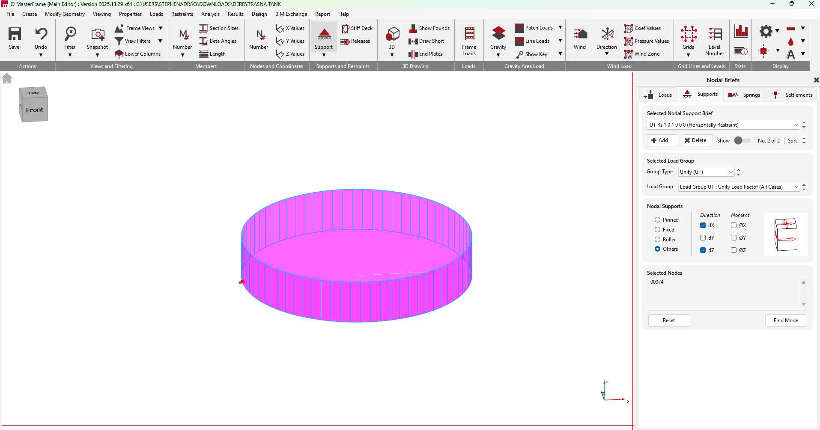Click the Save icon in Actions

coord(14,34)
